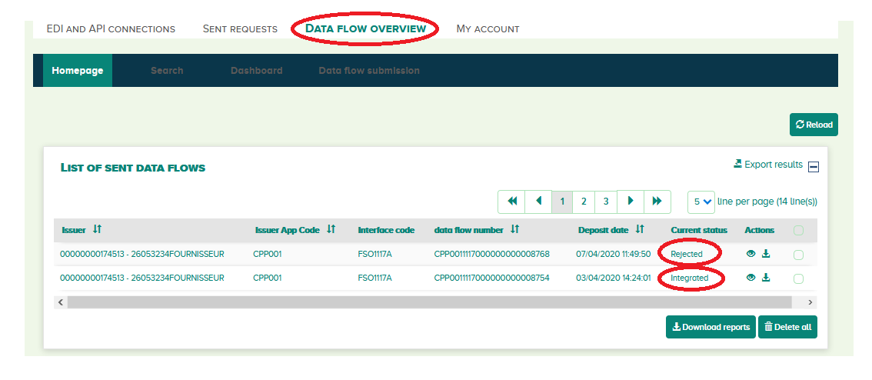The image size is (872, 380).
Task: Go to the first page of results
Action: [511, 202]
